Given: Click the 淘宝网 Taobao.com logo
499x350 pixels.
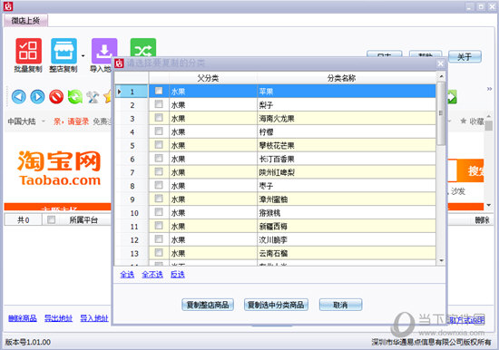Looking at the screenshot, I should (x=60, y=169).
